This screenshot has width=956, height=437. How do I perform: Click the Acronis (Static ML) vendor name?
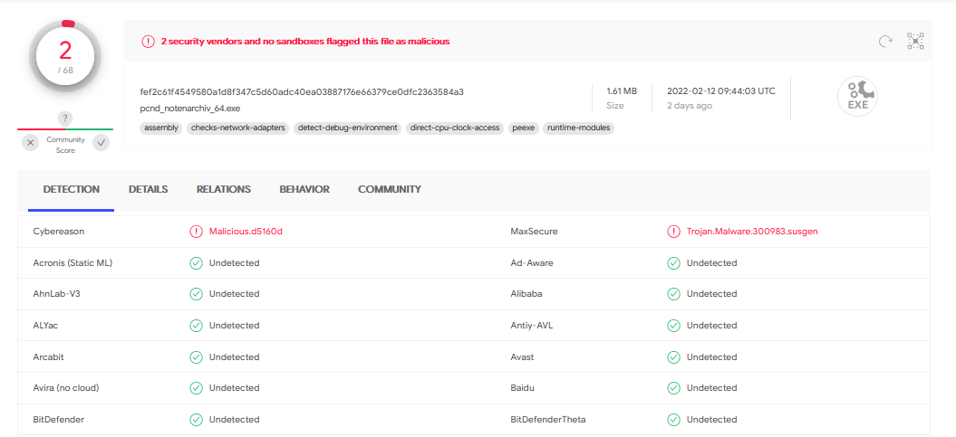click(72, 263)
